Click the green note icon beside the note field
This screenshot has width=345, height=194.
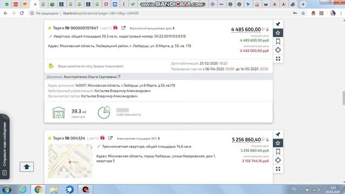pyautogui.click(x=51, y=66)
